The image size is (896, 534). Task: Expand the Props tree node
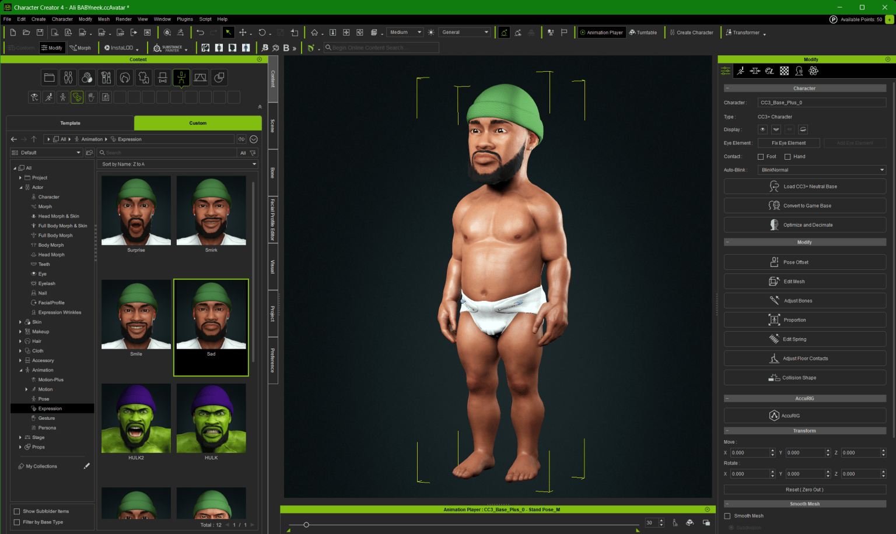pyautogui.click(x=20, y=447)
